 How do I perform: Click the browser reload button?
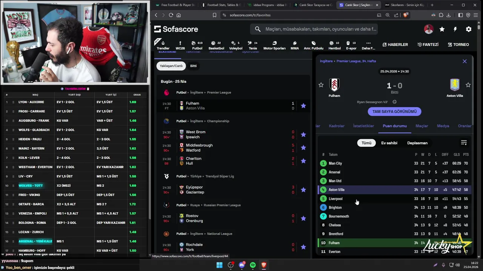[171, 15]
